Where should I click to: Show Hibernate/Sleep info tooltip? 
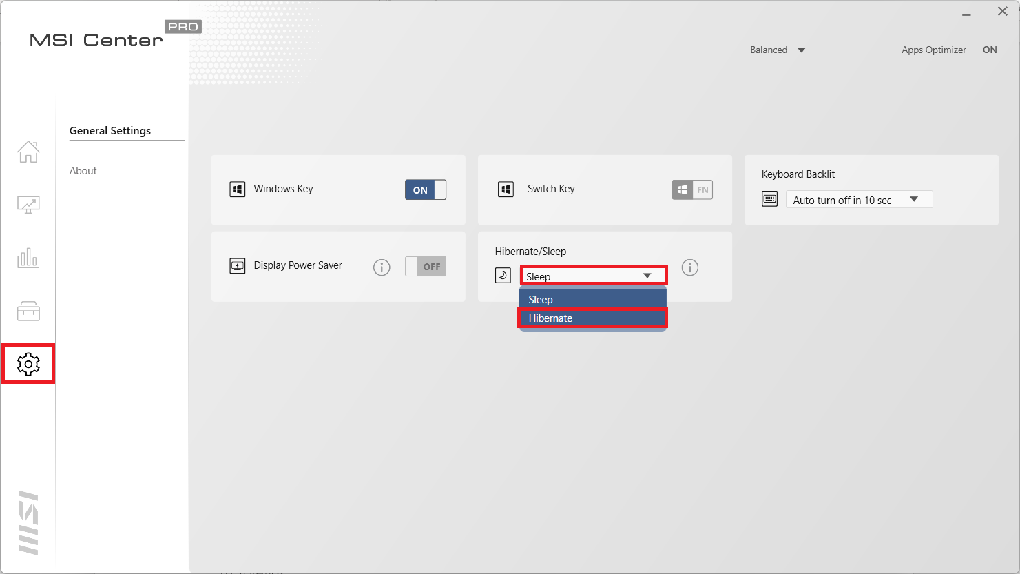click(x=690, y=267)
